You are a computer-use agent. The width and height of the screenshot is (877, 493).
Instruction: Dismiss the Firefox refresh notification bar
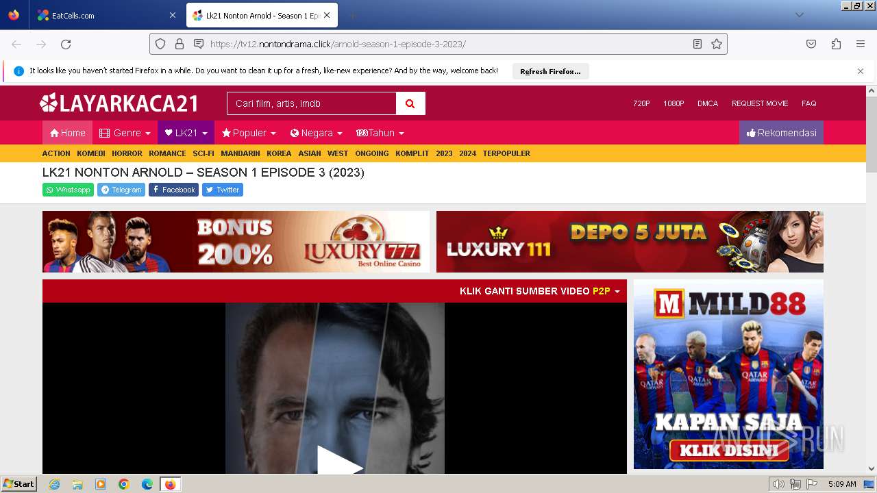click(861, 71)
